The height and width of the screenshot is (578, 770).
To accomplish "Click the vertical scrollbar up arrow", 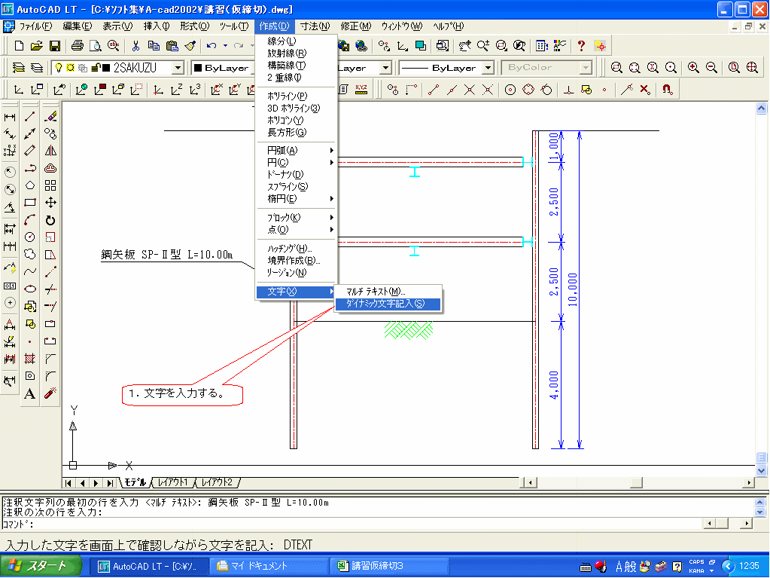I will (x=761, y=109).
